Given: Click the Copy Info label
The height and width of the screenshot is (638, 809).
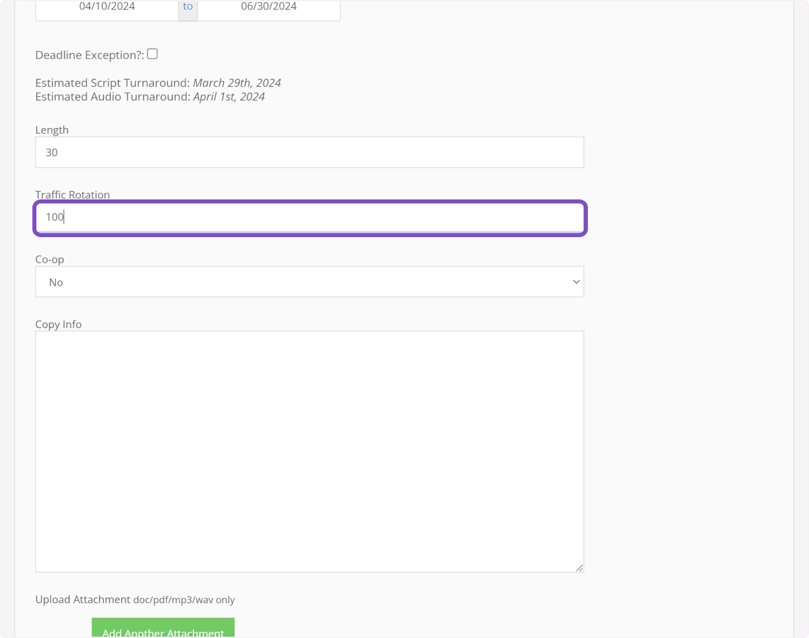Looking at the screenshot, I should tap(58, 324).
